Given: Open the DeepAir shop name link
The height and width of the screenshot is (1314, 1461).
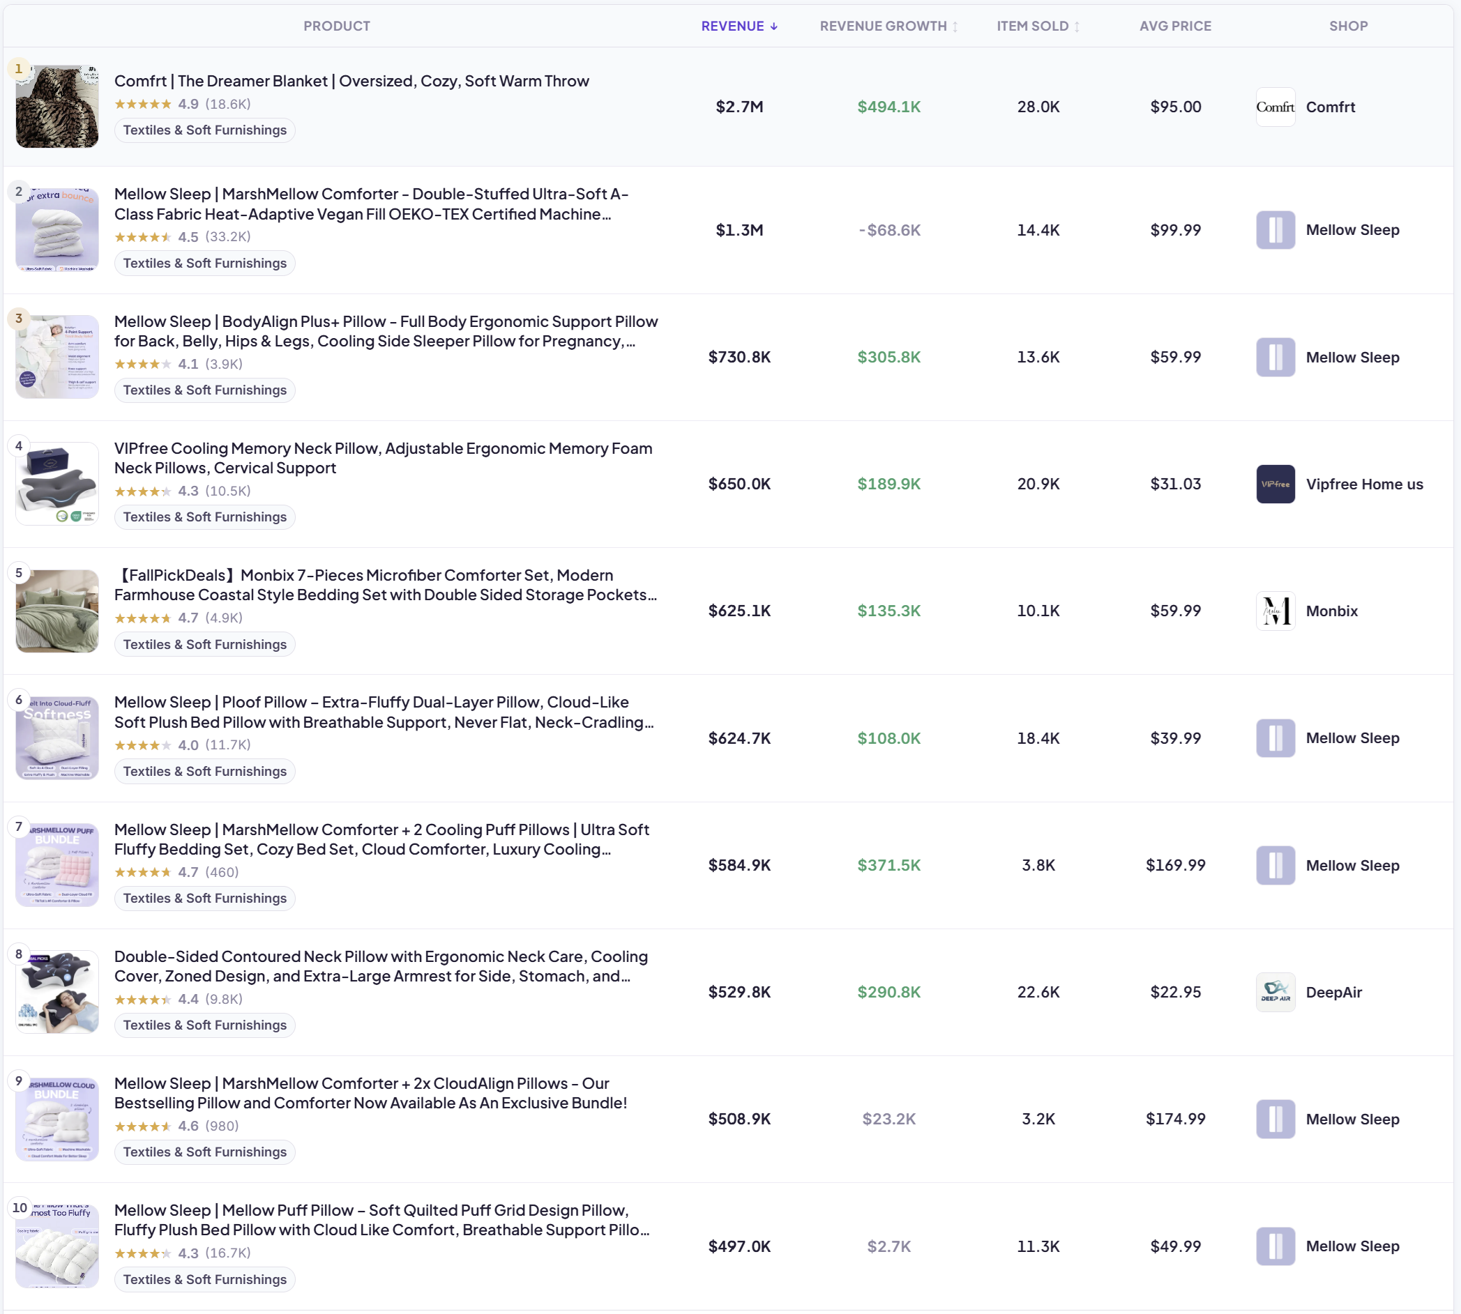Looking at the screenshot, I should pos(1334,992).
